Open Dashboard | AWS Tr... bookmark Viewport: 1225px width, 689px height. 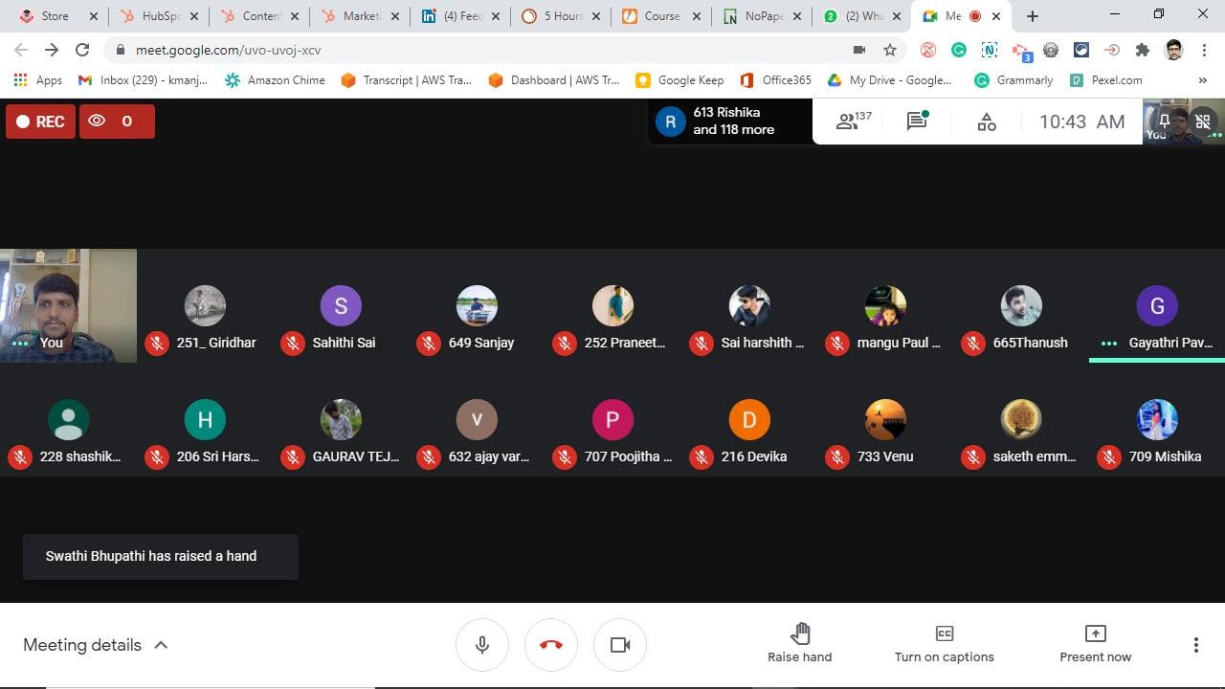coord(554,80)
